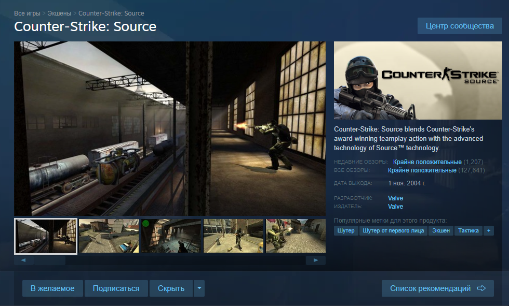Click the Популярные метки для этого продукта label

coord(390,221)
